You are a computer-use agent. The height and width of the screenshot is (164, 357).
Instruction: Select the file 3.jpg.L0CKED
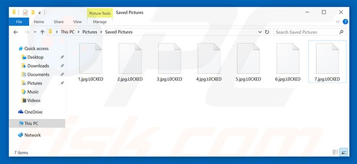click(x=169, y=62)
